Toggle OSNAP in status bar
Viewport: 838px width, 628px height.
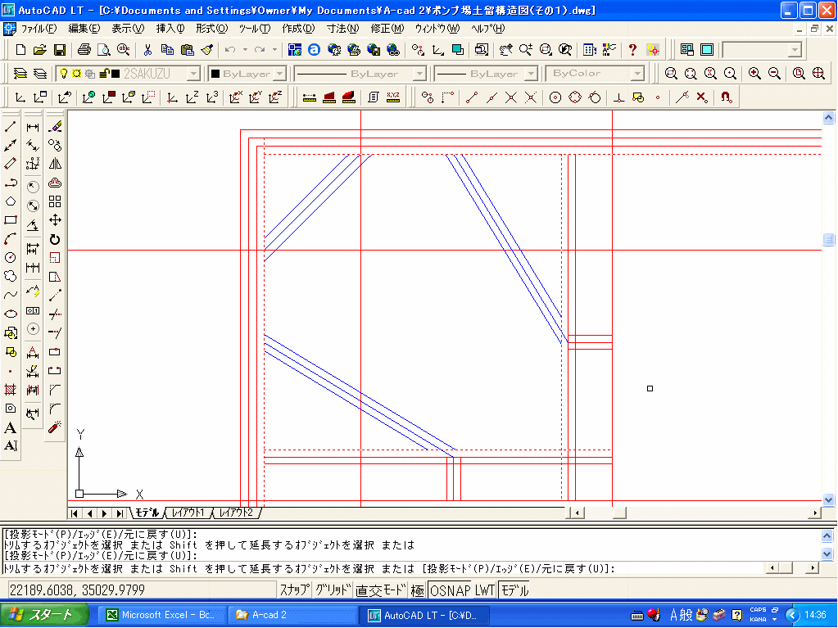[x=450, y=590]
